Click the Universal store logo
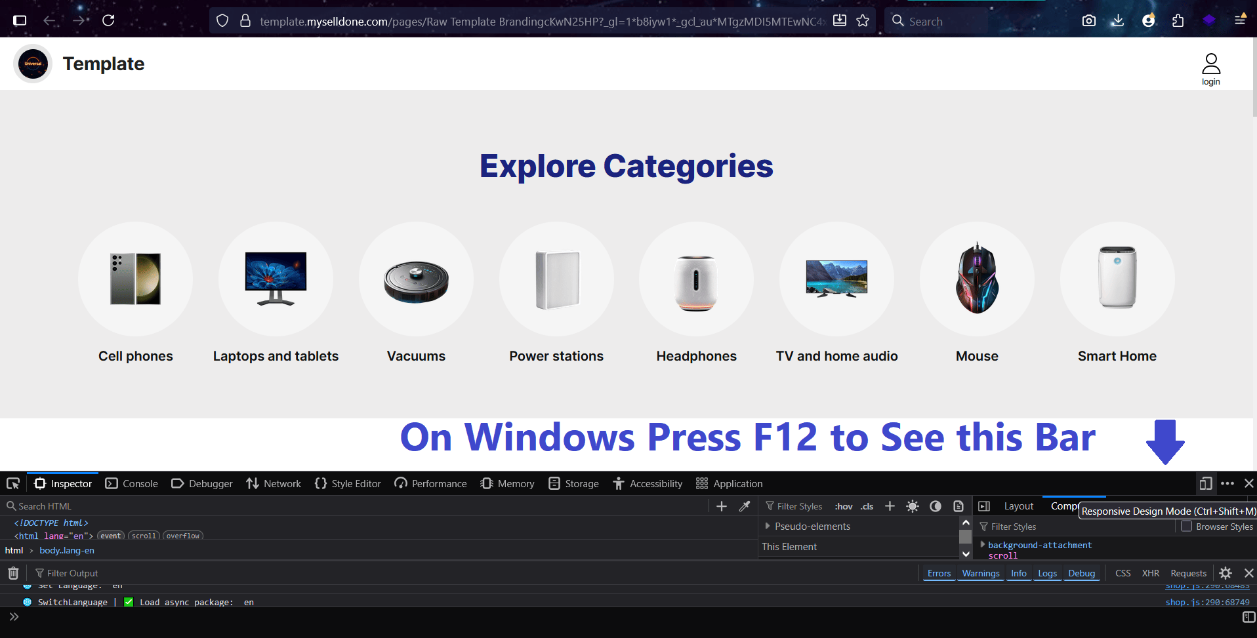Viewport: 1257px width, 638px height. click(x=33, y=64)
